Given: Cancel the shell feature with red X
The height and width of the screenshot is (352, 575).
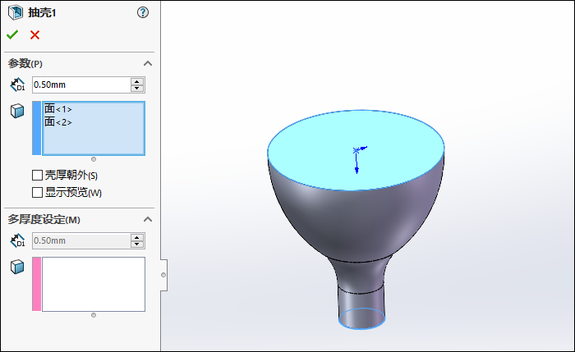Looking at the screenshot, I should (x=34, y=34).
